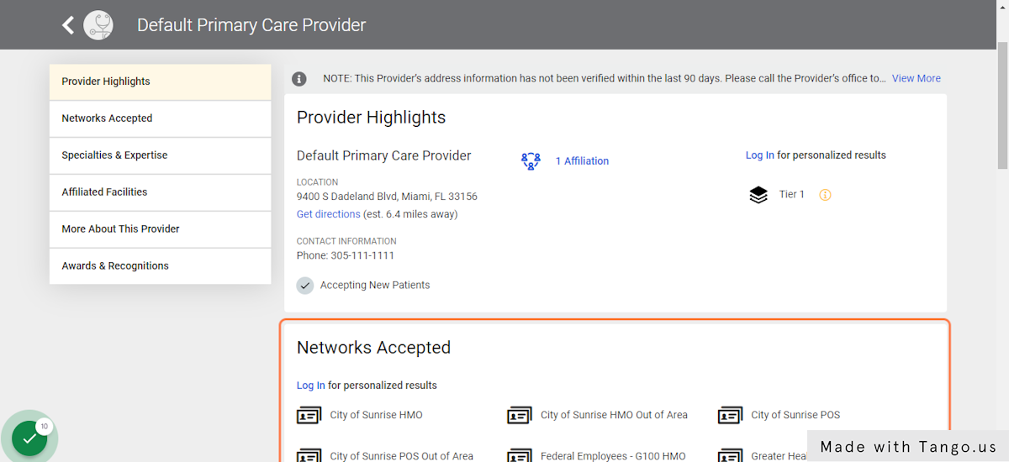Click the Tier 1 layers icon
1009x462 pixels.
coord(758,195)
